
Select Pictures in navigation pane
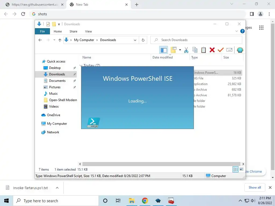click(x=55, y=87)
